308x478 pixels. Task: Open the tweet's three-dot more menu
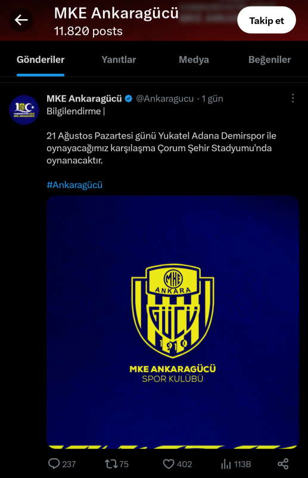point(293,98)
